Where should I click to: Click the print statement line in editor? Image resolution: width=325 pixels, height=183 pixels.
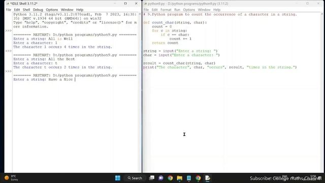220,67
